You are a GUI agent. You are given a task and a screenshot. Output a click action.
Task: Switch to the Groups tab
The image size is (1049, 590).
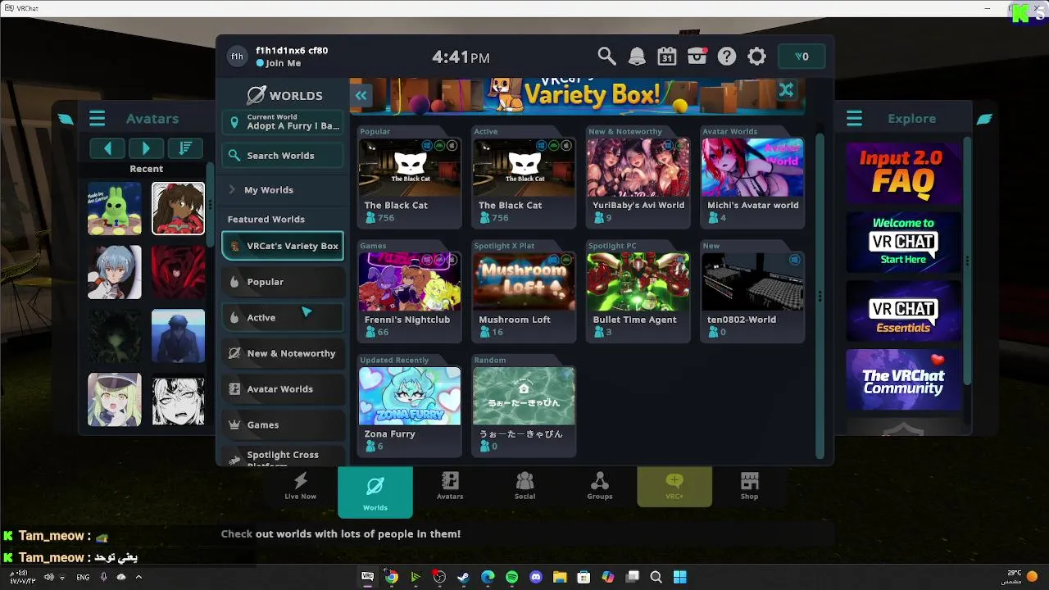(x=600, y=486)
